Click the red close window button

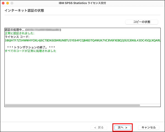3,3
